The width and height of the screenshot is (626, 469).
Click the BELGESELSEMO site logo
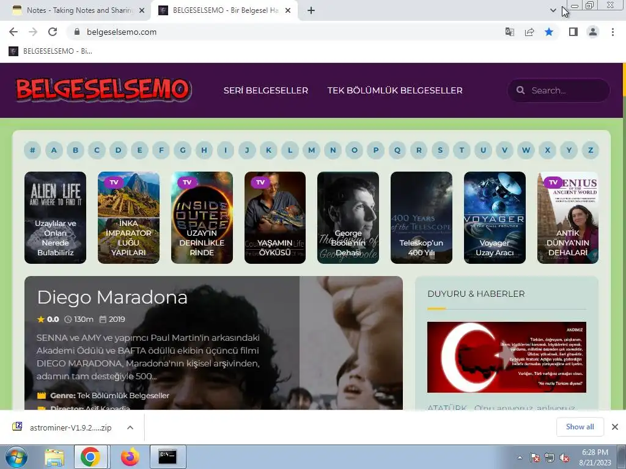[x=104, y=89]
